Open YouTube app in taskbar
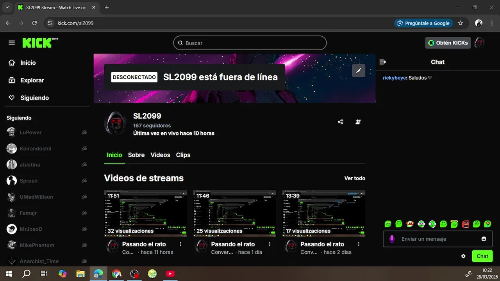The height and width of the screenshot is (281, 500). point(170,274)
